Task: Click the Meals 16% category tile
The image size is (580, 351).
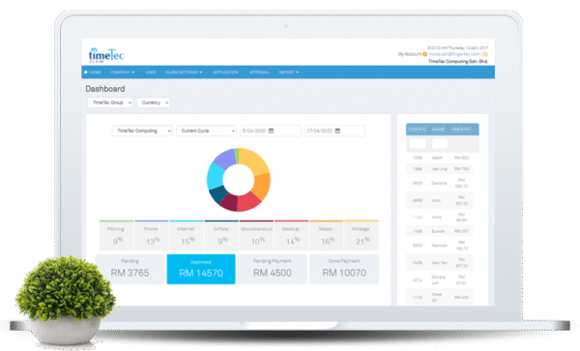Action: click(327, 236)
